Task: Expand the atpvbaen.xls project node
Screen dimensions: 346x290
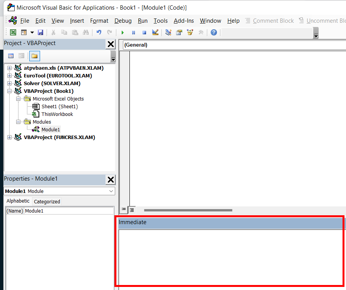Action: click(x=9, y=68)
